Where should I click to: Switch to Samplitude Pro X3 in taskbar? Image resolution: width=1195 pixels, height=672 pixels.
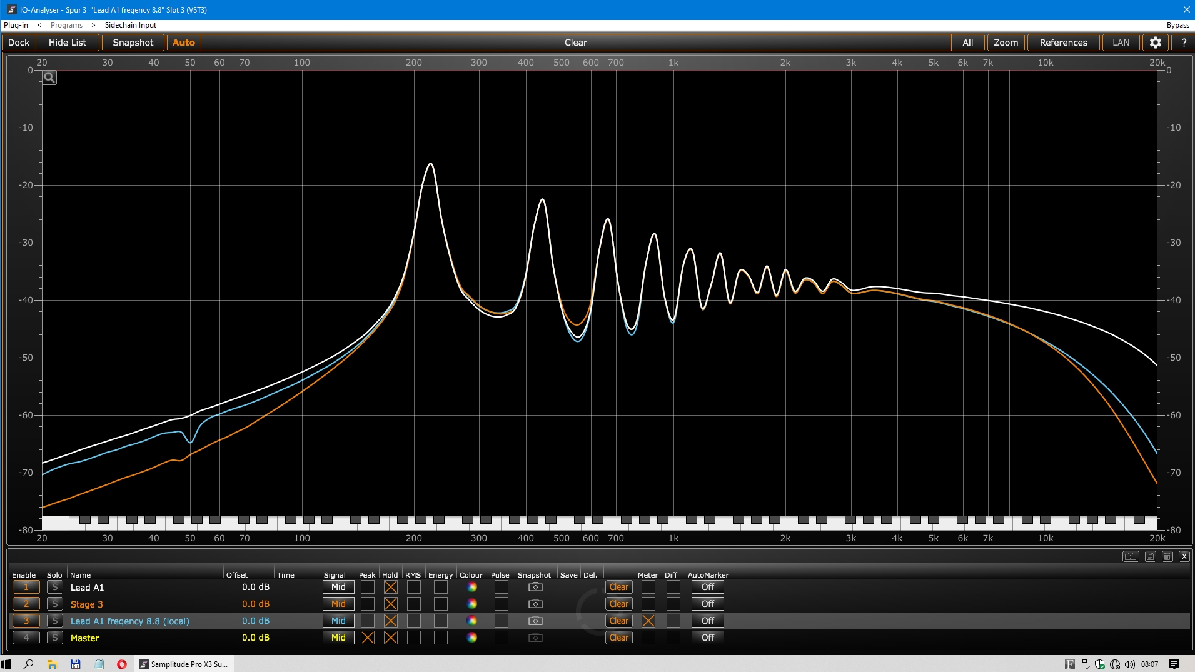click(183, 664)
